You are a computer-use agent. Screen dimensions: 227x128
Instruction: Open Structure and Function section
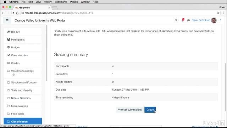tap(23, 82)
